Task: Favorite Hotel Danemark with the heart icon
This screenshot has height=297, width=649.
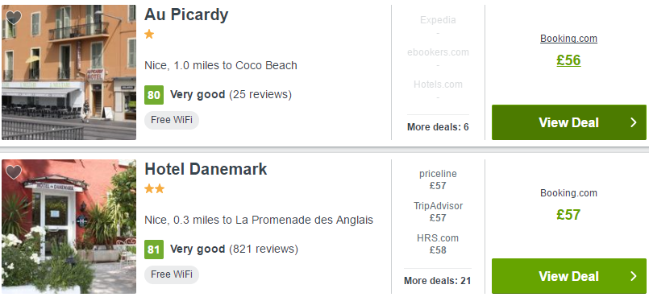Action: (14, 171)
